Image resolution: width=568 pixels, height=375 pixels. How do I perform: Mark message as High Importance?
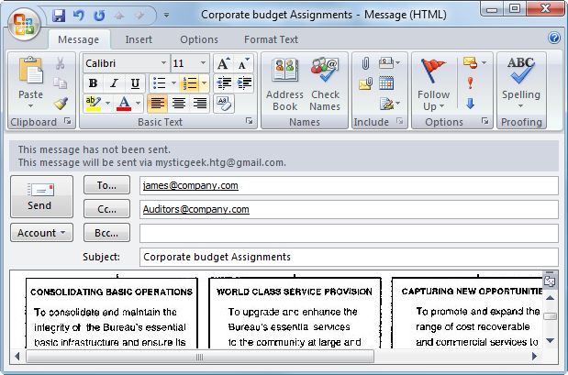coord(470,83)
